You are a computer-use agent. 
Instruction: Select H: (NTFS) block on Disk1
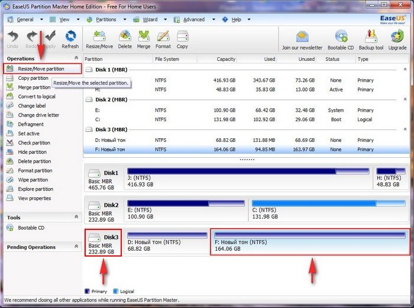[391, 177]
